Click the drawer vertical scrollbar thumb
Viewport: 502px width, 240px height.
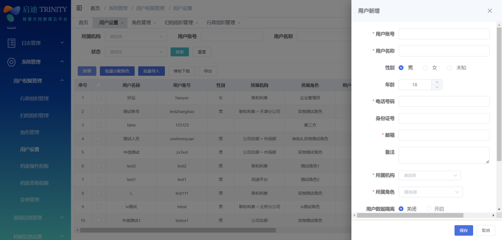click(x=499, y=94)
